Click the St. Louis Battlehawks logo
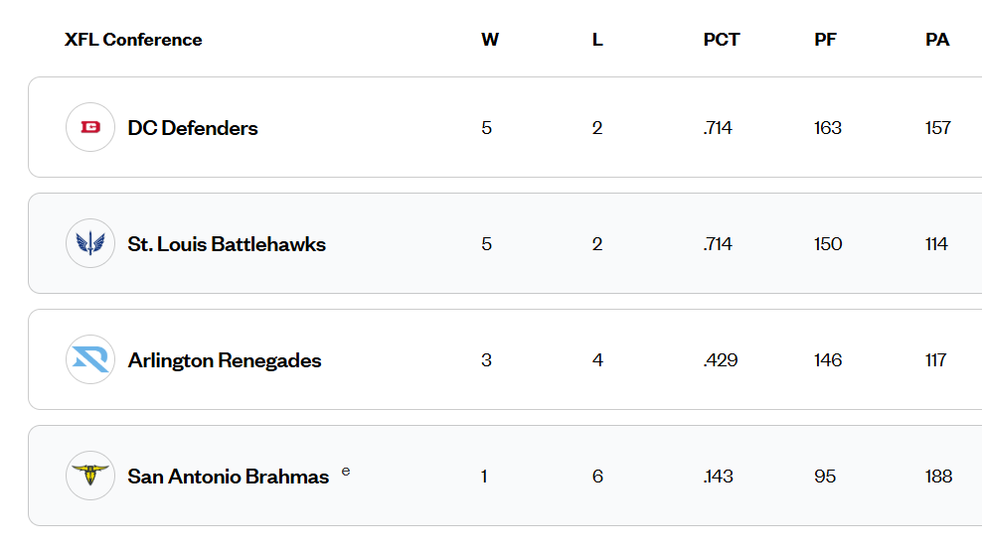 pyautogui.click(x=90, y=243)
